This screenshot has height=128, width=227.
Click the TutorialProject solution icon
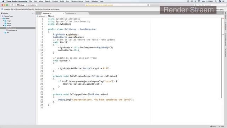2,16
